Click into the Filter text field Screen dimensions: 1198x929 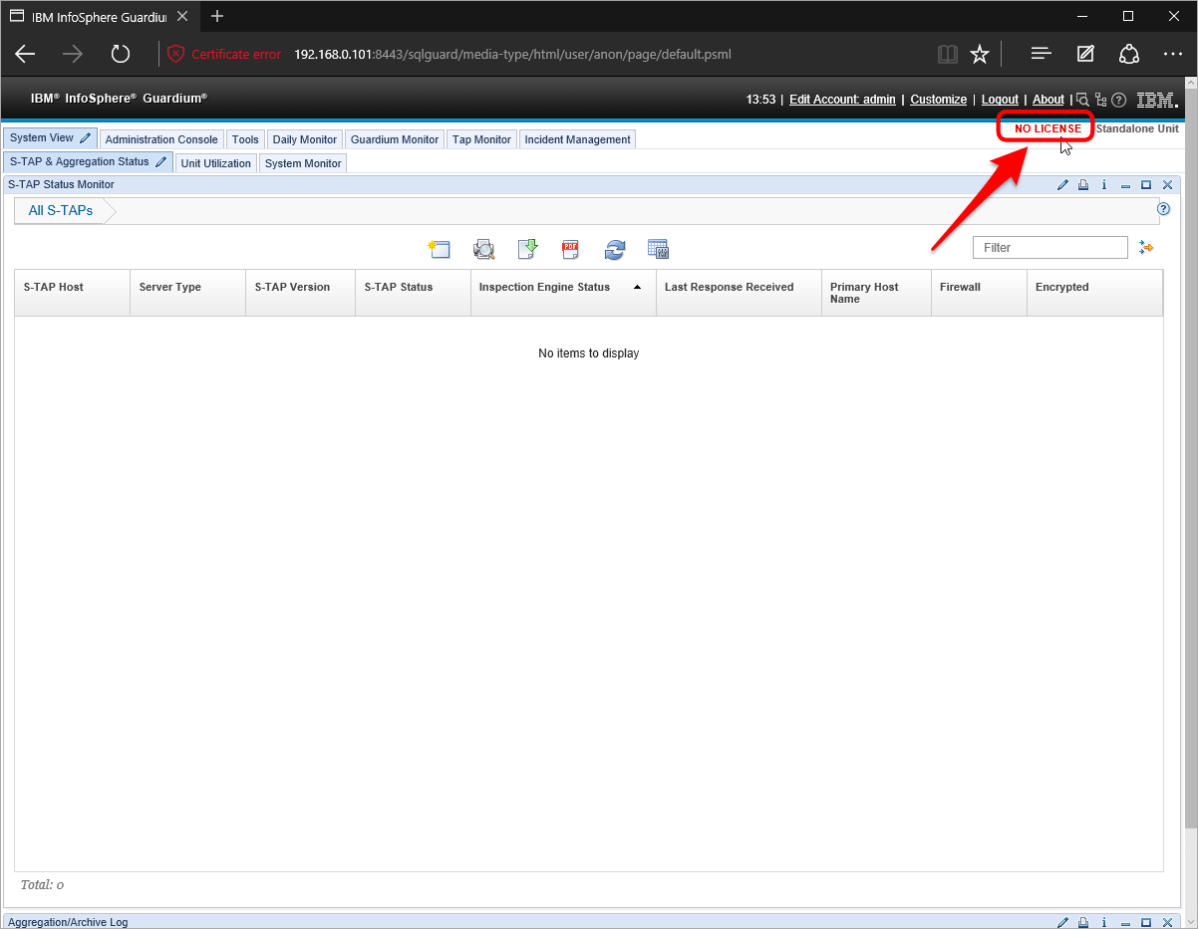pos(1049,248)
